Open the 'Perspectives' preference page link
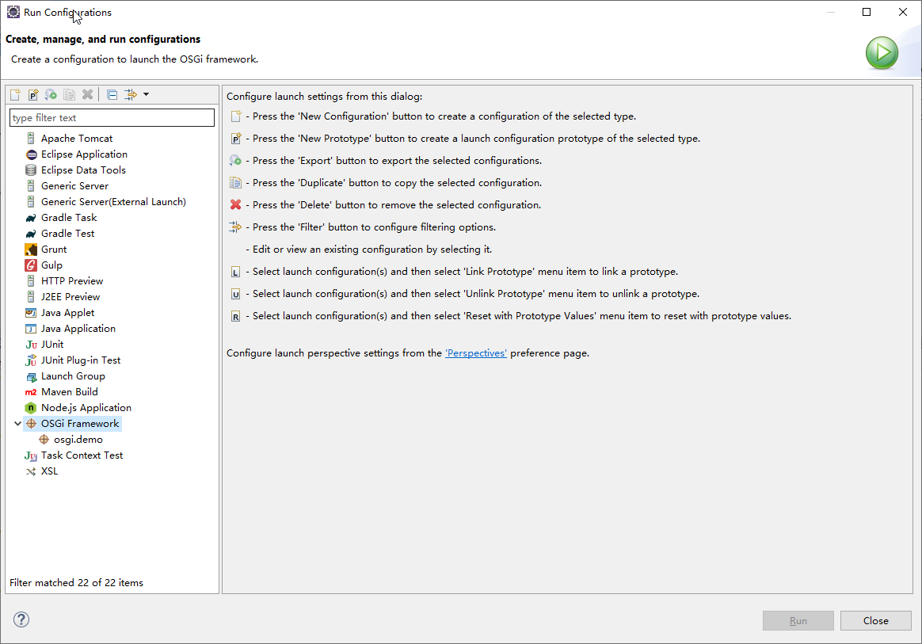 pos(476,353)
